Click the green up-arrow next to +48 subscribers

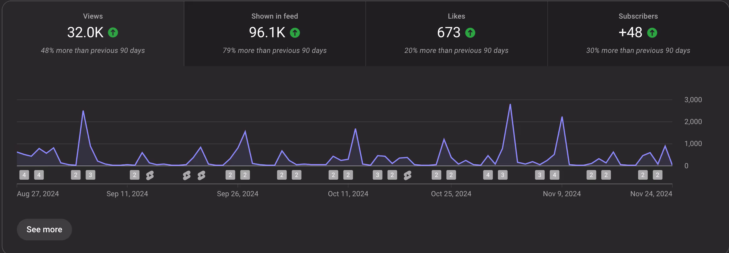(x=652, y=32)
